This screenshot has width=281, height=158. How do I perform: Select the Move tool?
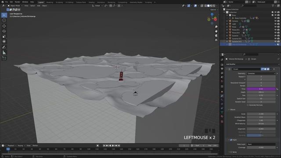click(x=4, y=26)
